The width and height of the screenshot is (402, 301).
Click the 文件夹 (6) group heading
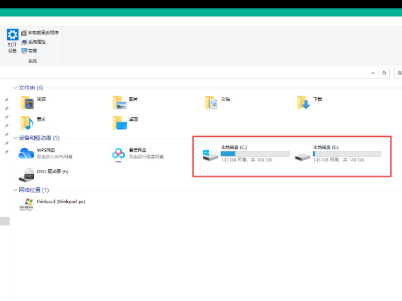click(x=31, y=88)
